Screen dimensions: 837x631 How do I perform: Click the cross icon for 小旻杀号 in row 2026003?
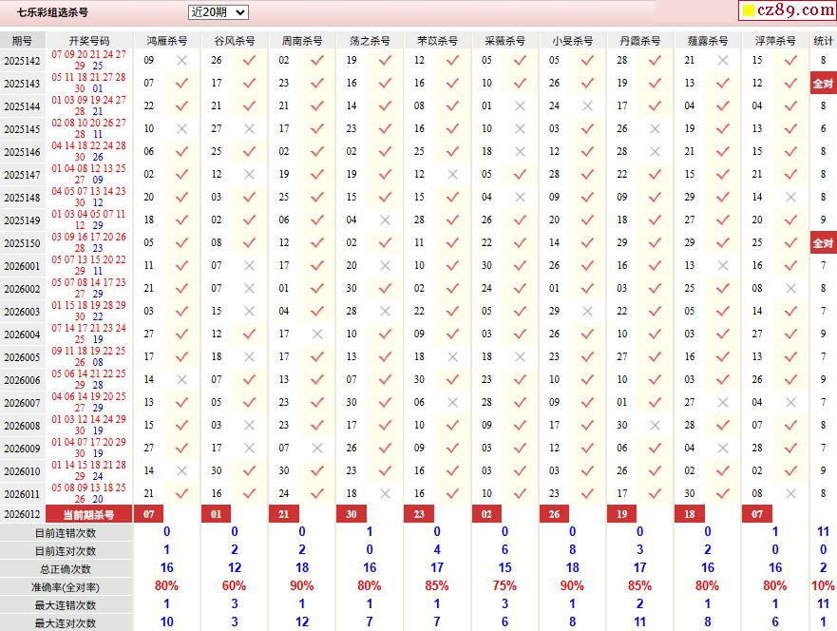pyautogui.click(x=587, y=311)
